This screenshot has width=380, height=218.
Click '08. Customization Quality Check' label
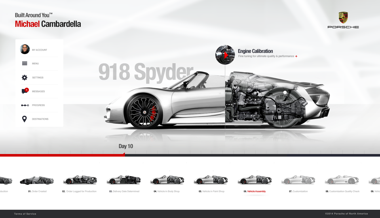(342, 192)
